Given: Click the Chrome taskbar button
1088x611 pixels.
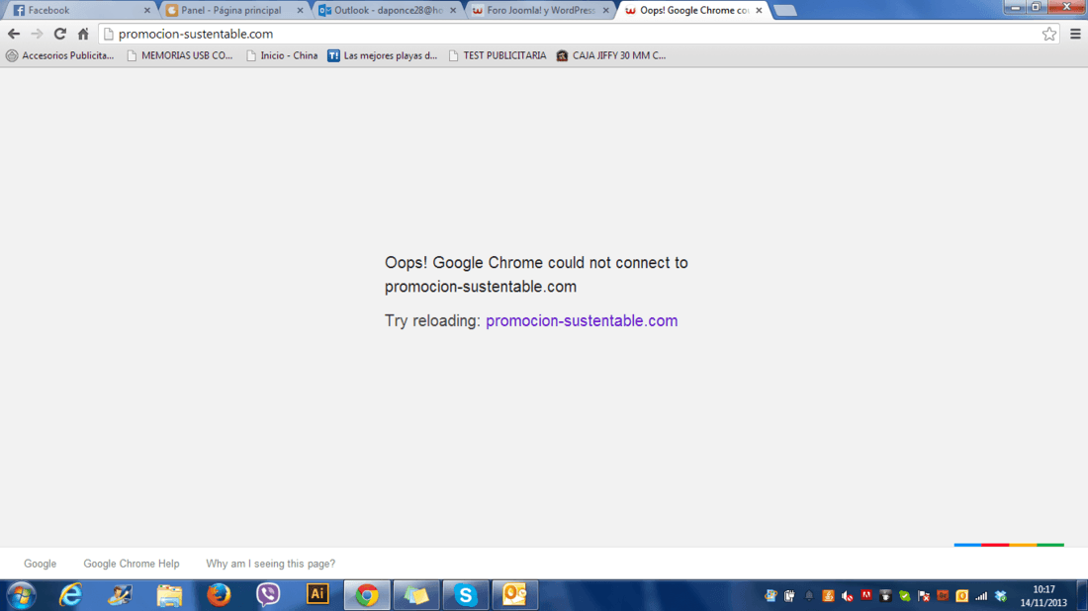Looking at the screenshot, I should 367,595.
